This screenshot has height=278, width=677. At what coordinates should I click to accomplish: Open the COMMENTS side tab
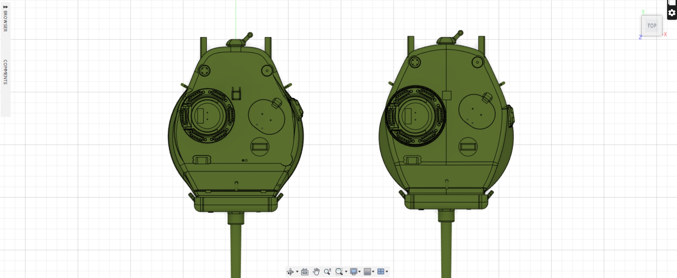(5, 72)
